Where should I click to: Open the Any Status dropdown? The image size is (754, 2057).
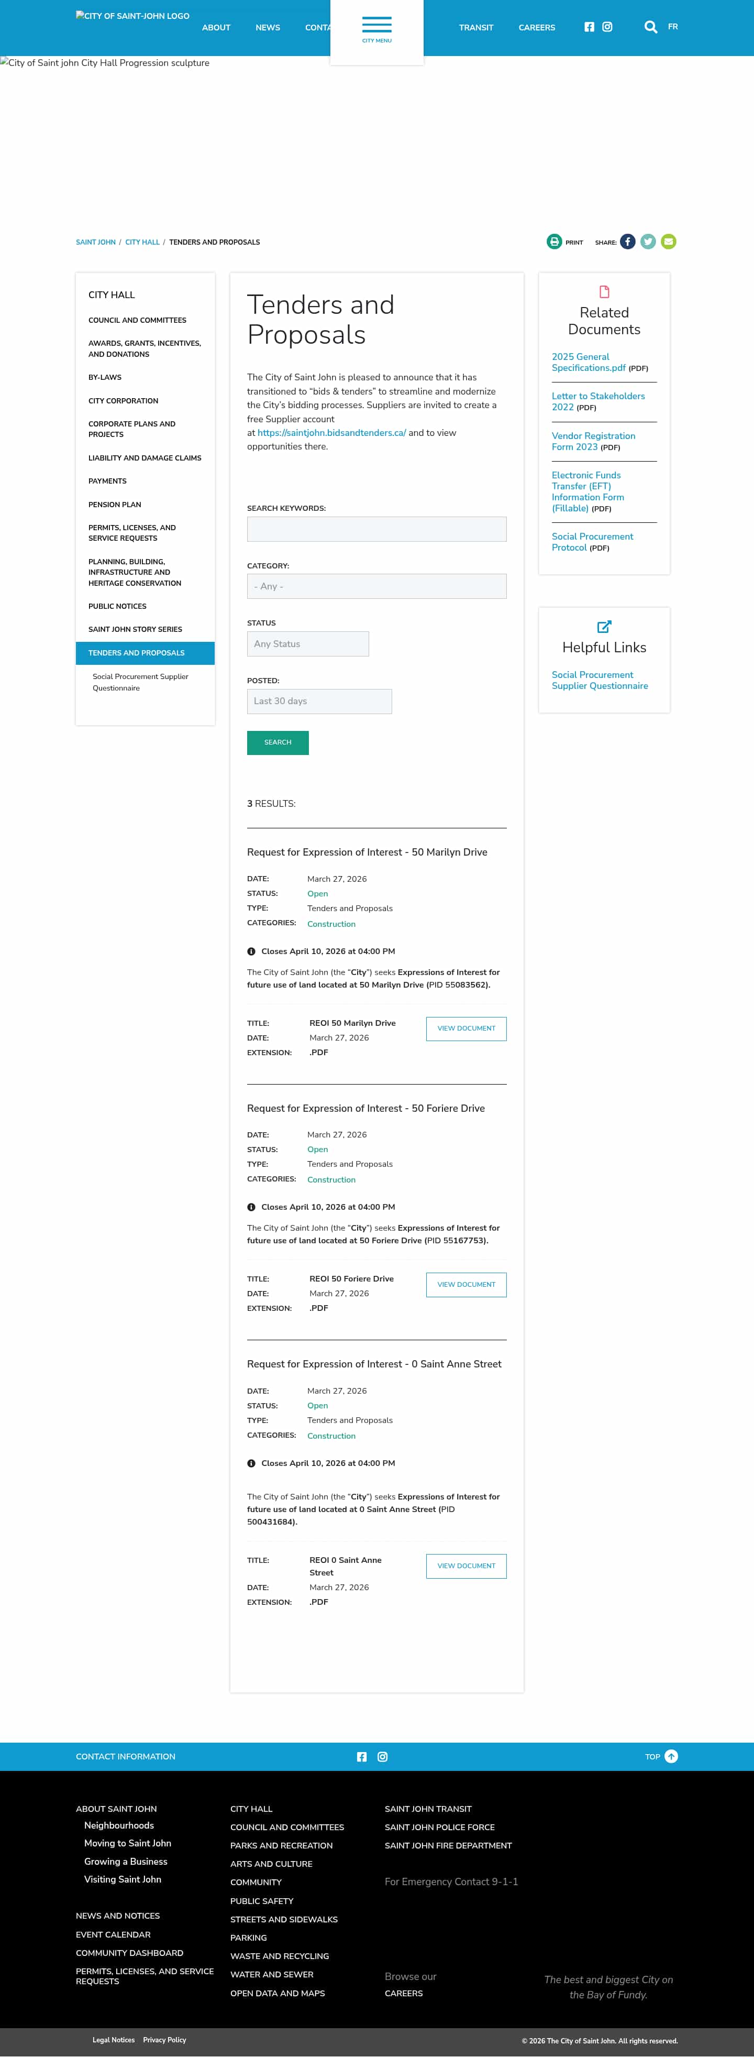(x=307, y=643)
